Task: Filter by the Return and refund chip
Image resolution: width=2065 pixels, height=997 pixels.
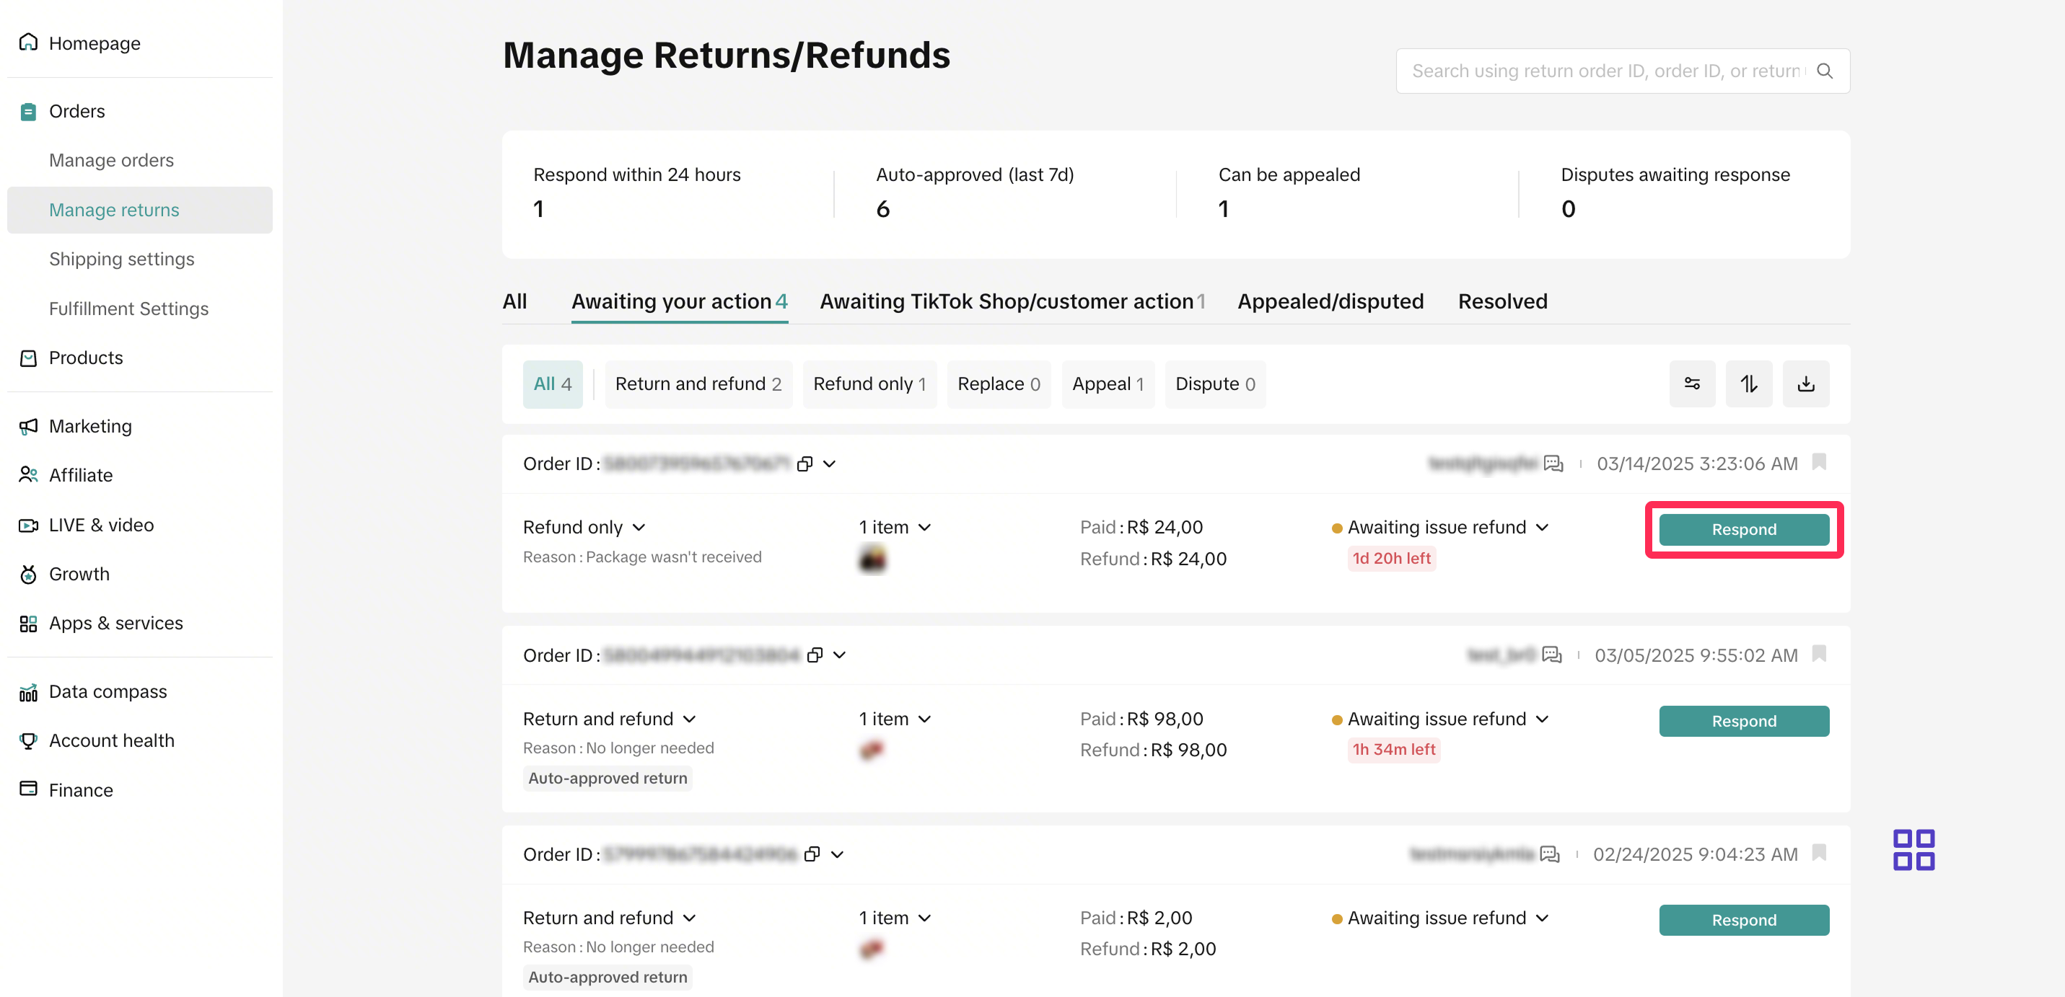Action: click(x=698, y=384)
